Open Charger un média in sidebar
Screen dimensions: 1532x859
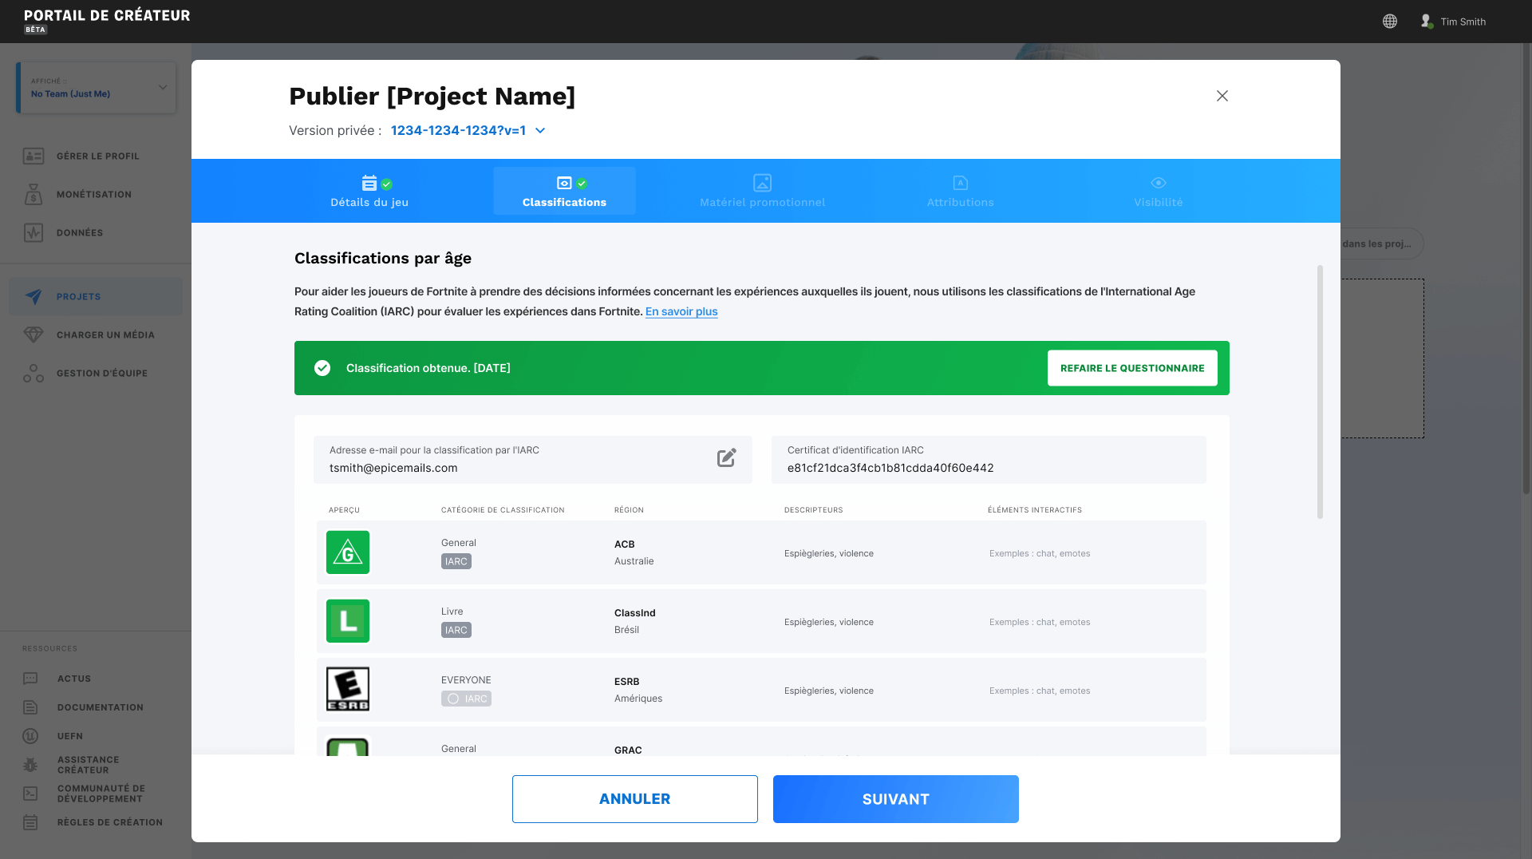coord(96,334)
